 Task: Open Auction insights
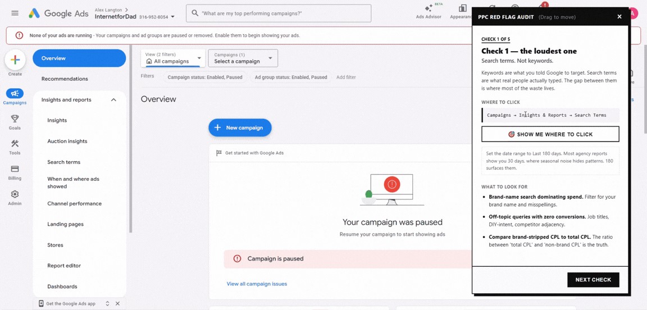point(67,141)
